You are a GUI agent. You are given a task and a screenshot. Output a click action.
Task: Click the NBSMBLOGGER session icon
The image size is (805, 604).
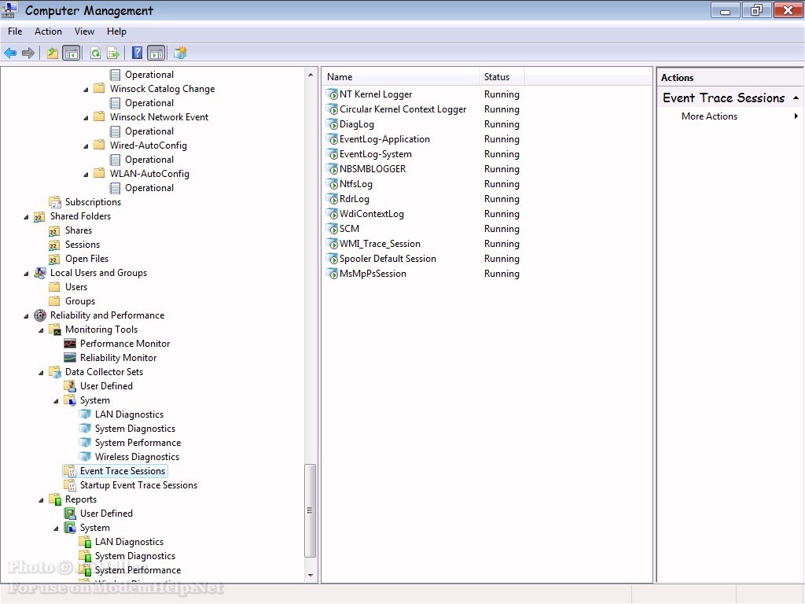tap(333, 169)
